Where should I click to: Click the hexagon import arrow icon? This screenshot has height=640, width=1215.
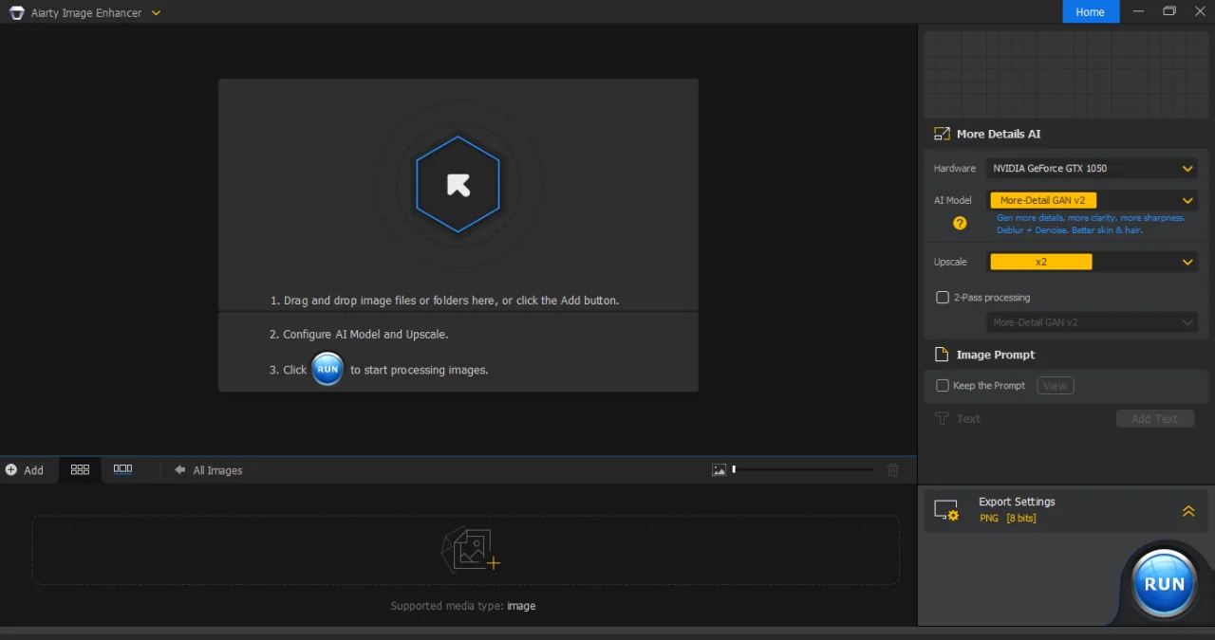point(458,184)
